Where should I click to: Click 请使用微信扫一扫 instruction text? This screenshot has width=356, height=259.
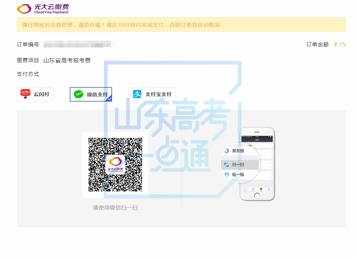click(x=115, y=208)
